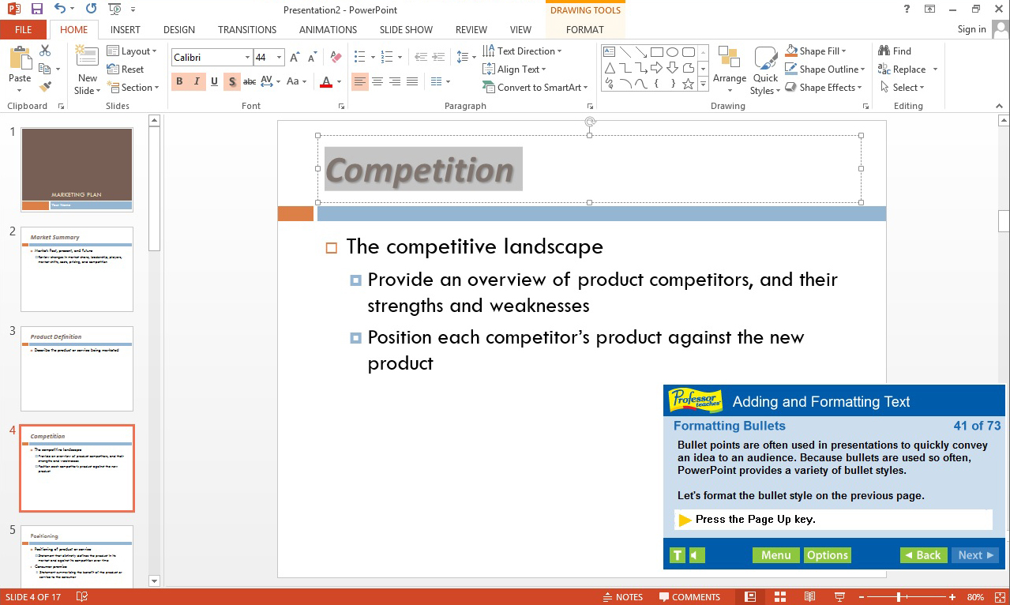Click the Options button in the tutorial

(x=827, y=554)
